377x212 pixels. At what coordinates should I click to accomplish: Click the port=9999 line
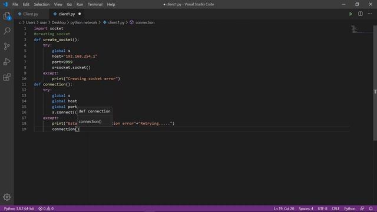62,62
